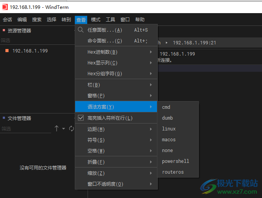Expand the 边距(M) submenu

click(116, 129)
